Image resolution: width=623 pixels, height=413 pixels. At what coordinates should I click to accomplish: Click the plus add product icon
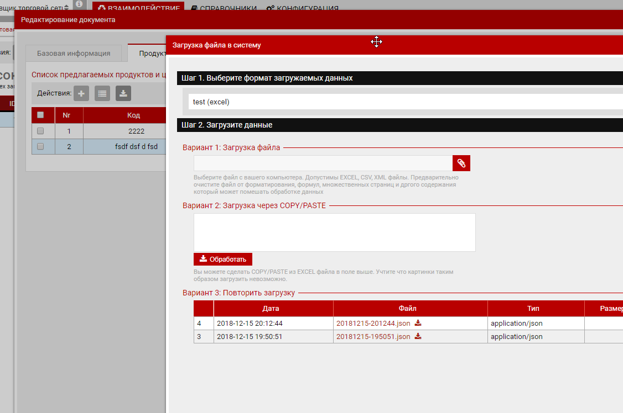coord(81,93)
